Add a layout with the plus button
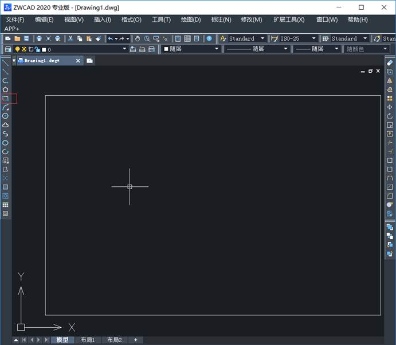The width and height of the screenshot is (396, 345). point(136,340)
